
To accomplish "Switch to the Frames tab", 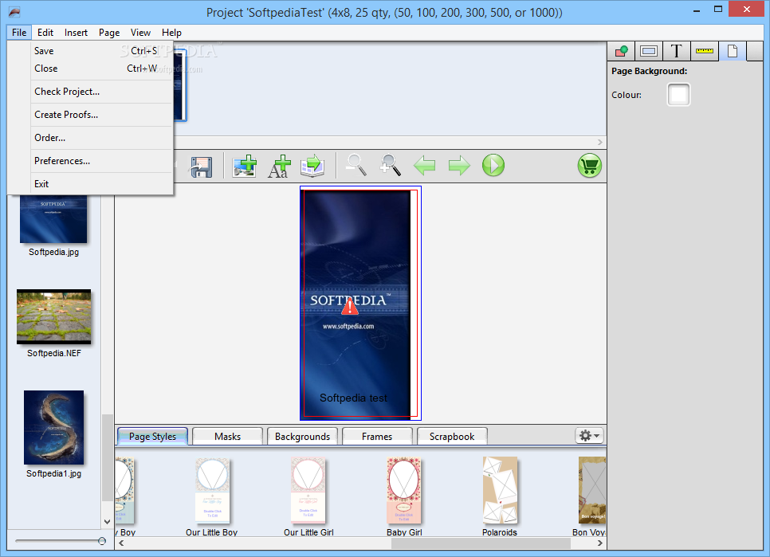I will (377, 436).
